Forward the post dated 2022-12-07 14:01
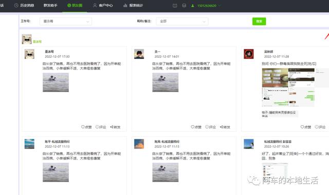 point(225,127)
